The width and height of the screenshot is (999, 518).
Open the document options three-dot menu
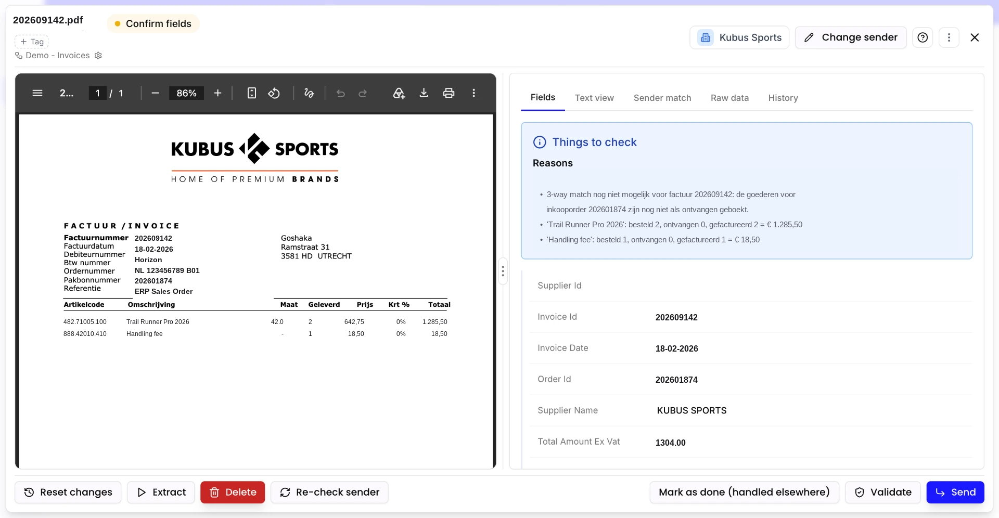tap(949, 37)
